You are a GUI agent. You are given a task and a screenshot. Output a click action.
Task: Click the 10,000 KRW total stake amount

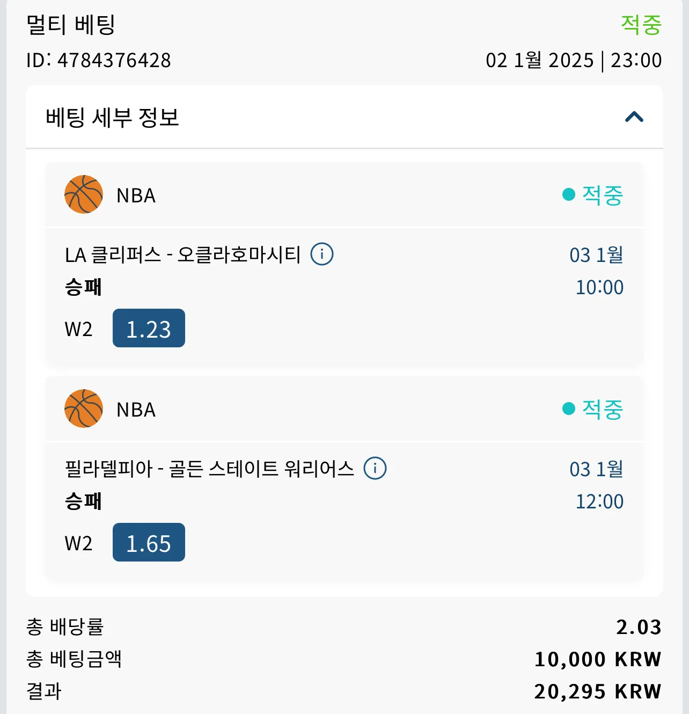(598, 659)
